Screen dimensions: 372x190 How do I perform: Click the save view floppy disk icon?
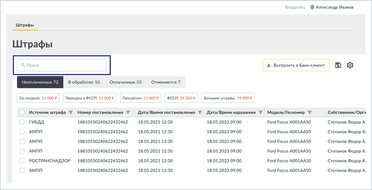point(338,65)
